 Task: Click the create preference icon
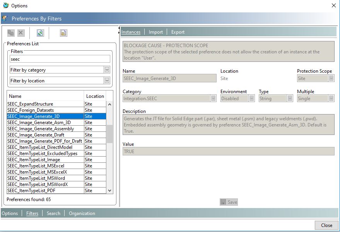click(10, 33)
